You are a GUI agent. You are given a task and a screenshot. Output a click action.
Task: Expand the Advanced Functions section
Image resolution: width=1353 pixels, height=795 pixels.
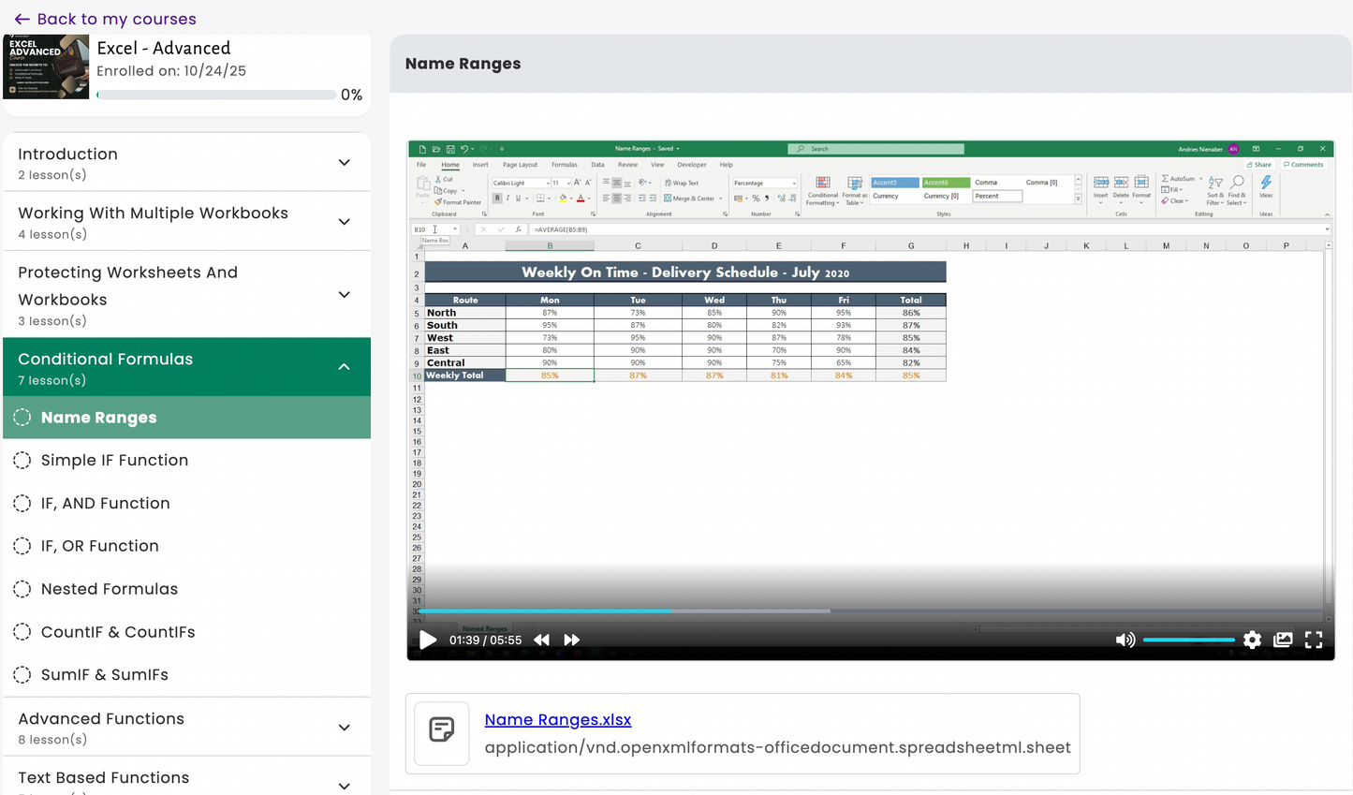(345, 727)
